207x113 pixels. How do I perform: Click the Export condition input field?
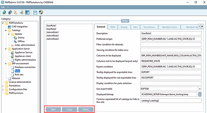(171, 67)
